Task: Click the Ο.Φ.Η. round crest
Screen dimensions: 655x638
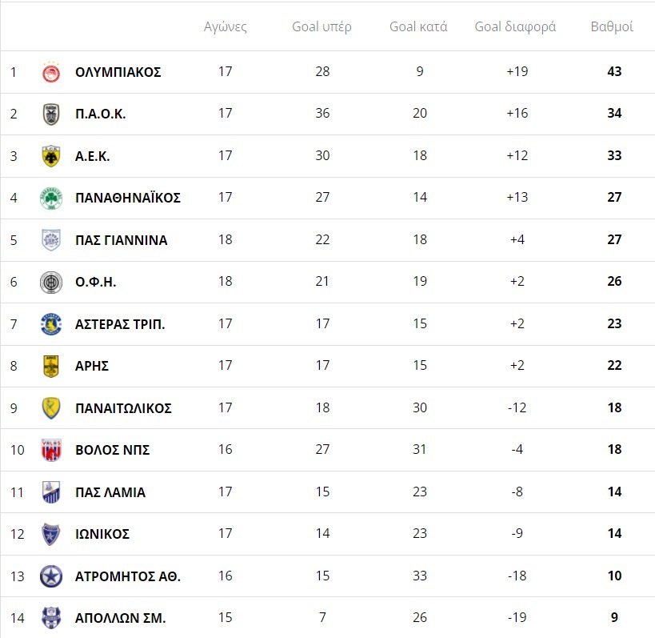Action: [51, 282]
